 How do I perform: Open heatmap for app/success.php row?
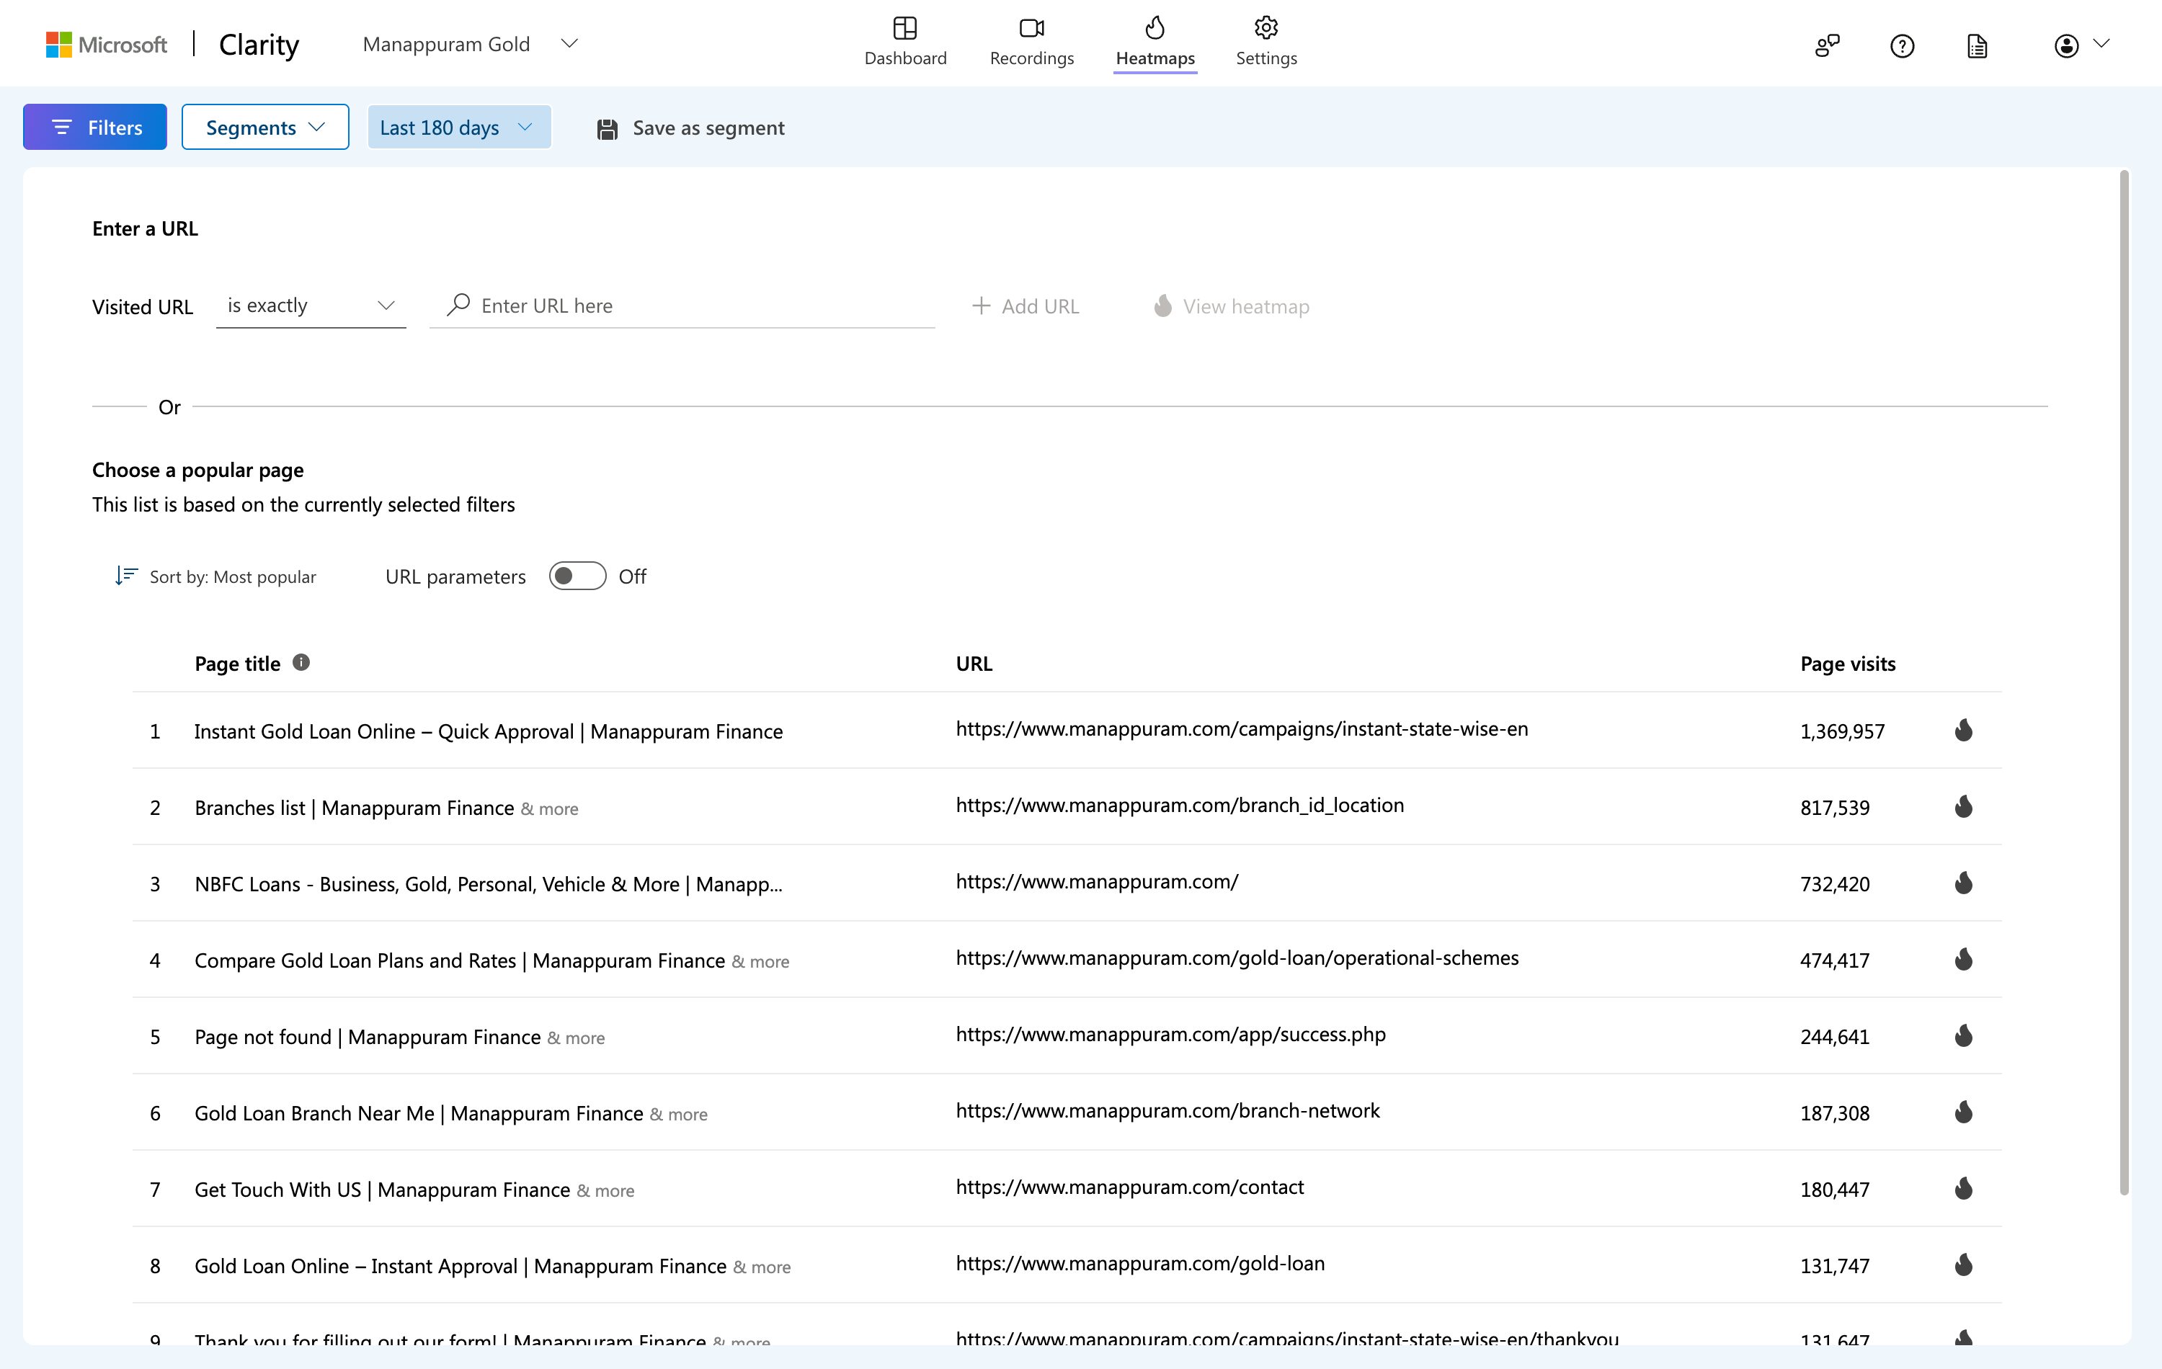(x=1964, y=1035)
